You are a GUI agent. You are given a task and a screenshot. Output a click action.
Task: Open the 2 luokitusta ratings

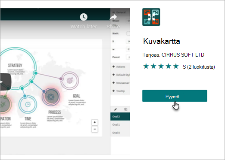199,67
